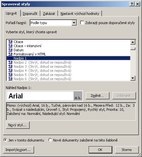Viewport: 142px width, 157px height.
Task: Select Nové dokumenty založené na této šabloně
Action: pos(50,140)
